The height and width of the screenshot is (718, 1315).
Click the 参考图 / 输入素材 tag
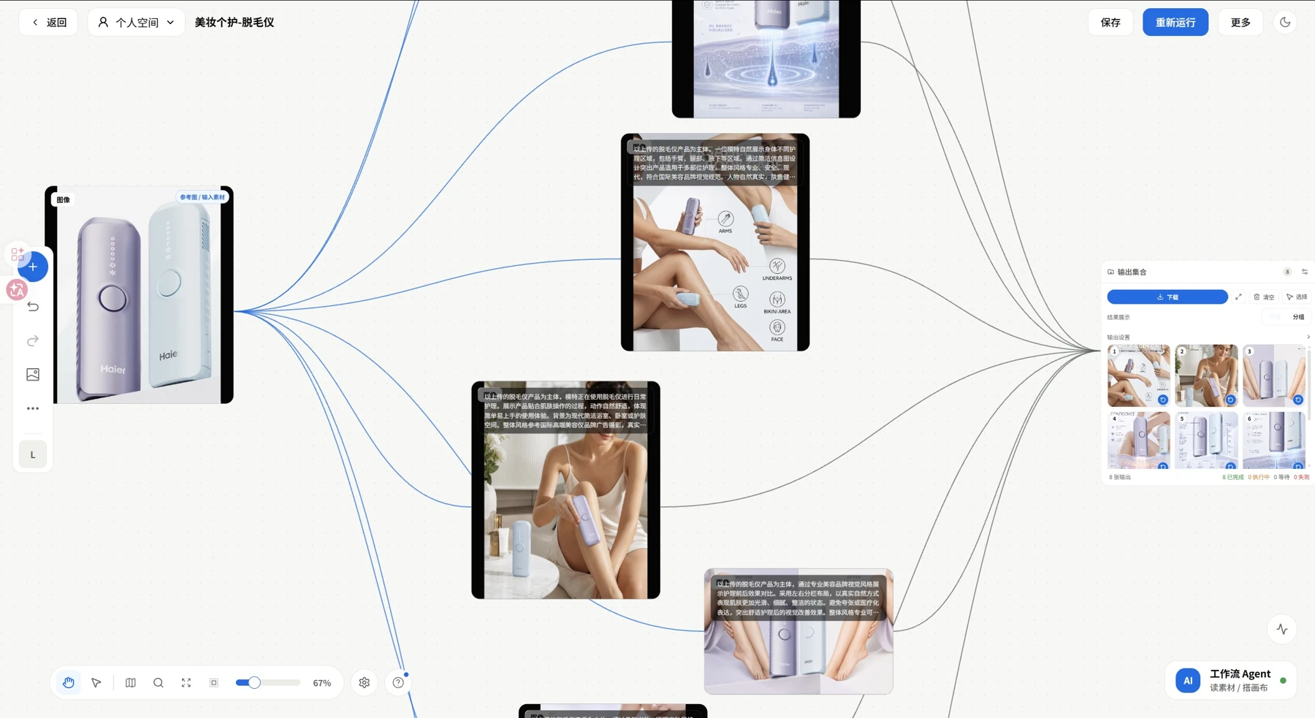202,197
